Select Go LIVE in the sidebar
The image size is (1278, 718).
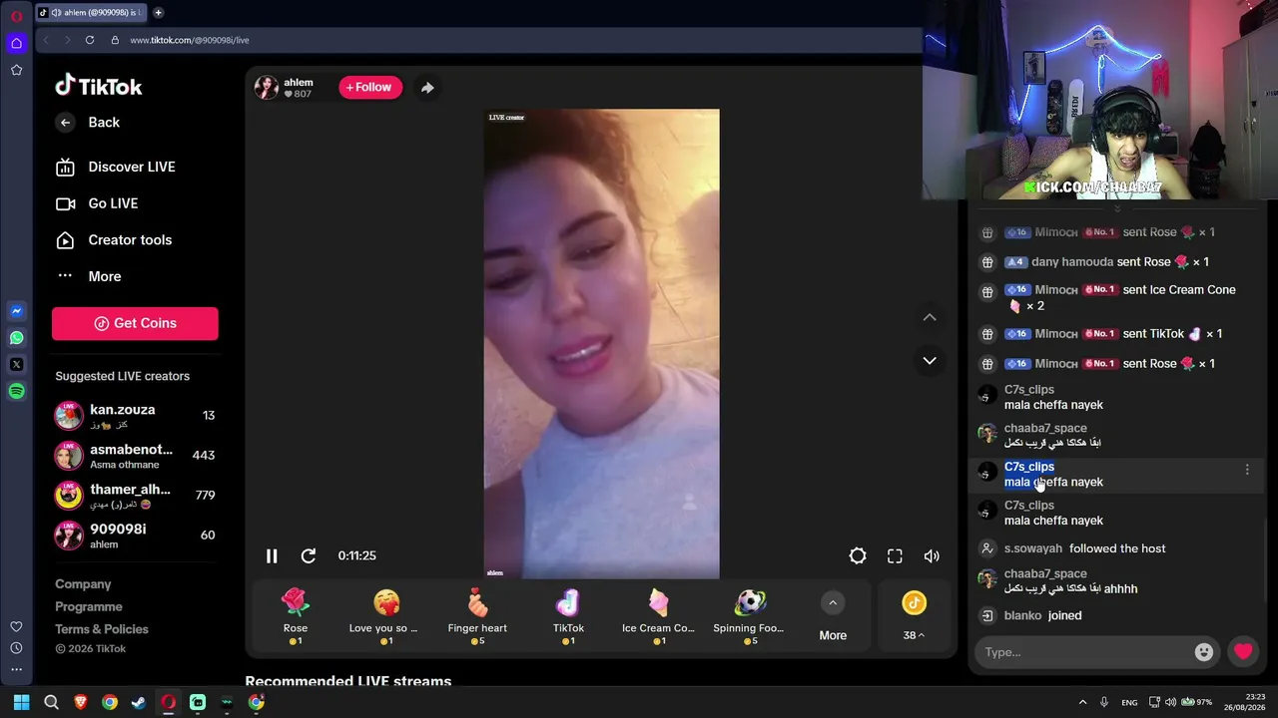97,203
